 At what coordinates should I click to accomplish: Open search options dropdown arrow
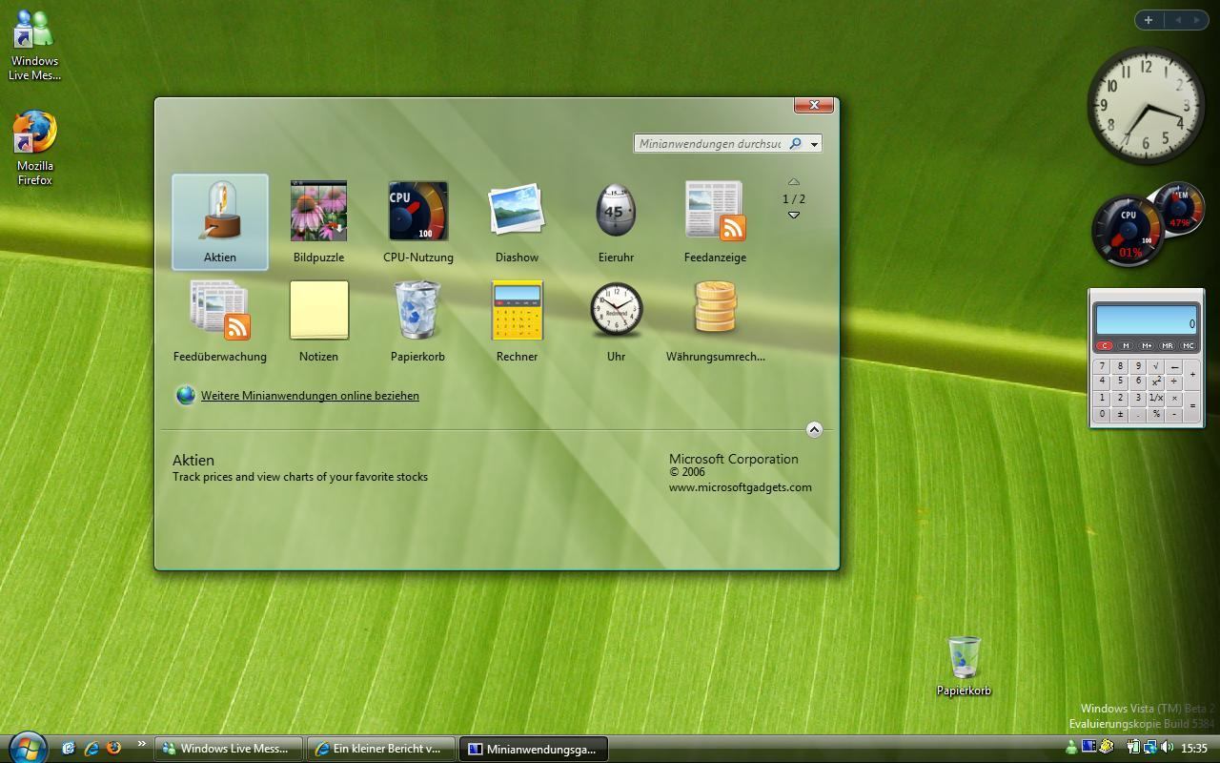click(x=814, y=144)
